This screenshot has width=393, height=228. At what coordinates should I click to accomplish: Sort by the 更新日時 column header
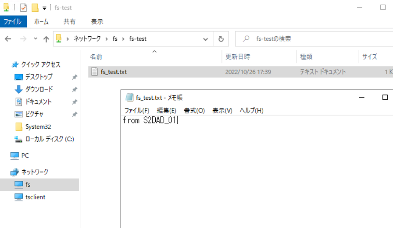click(238, 57)
